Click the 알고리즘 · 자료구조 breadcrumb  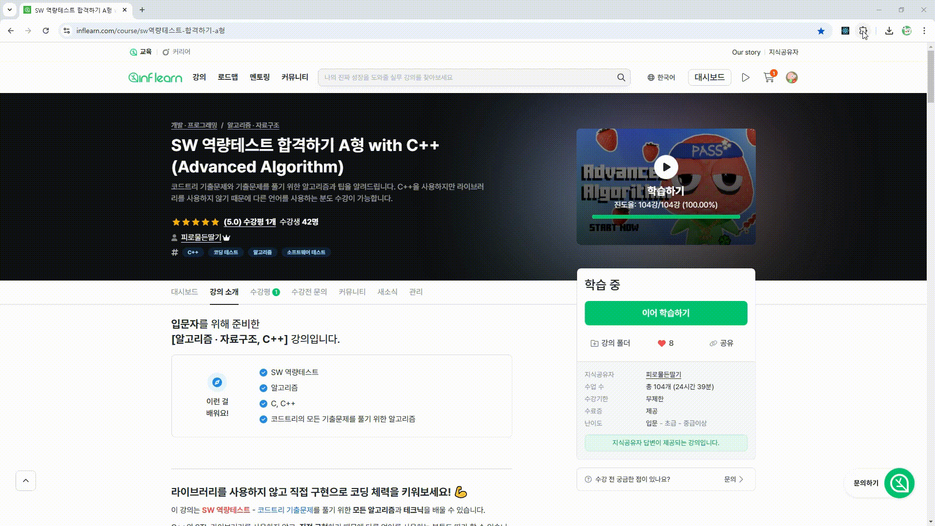click(x=253, y=125)
